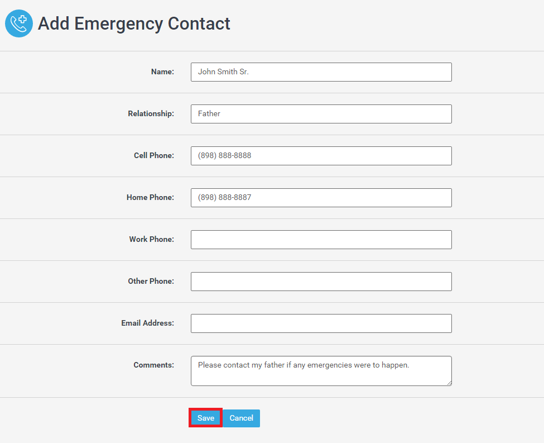This screenshot has width=544, height=443.
Task: Click the Email Address: label
Action: (147, 323)
